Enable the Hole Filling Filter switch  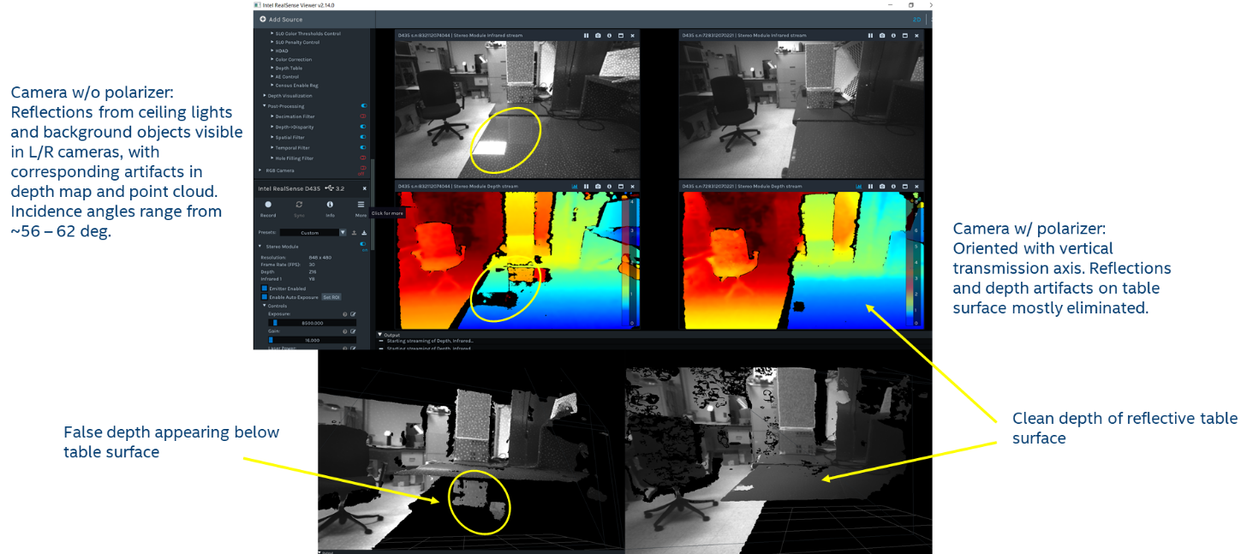pos(363,158)
